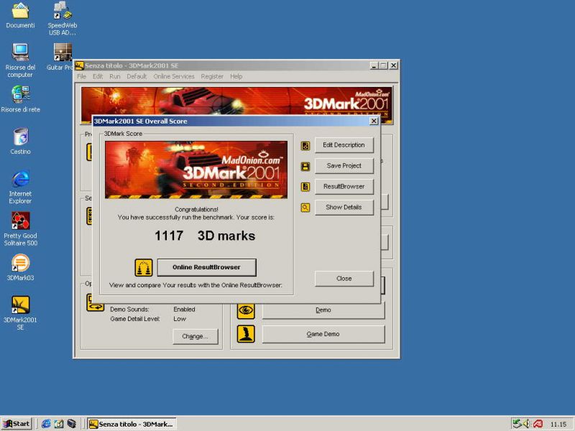Click the eye icon next to Demo

[246, 310]
